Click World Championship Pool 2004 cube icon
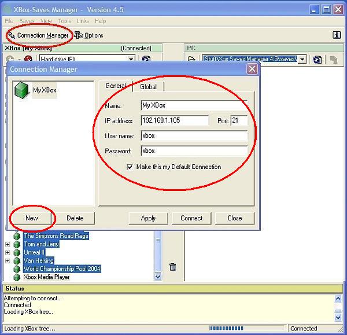 pyautogui.click(x=17, y=269)
